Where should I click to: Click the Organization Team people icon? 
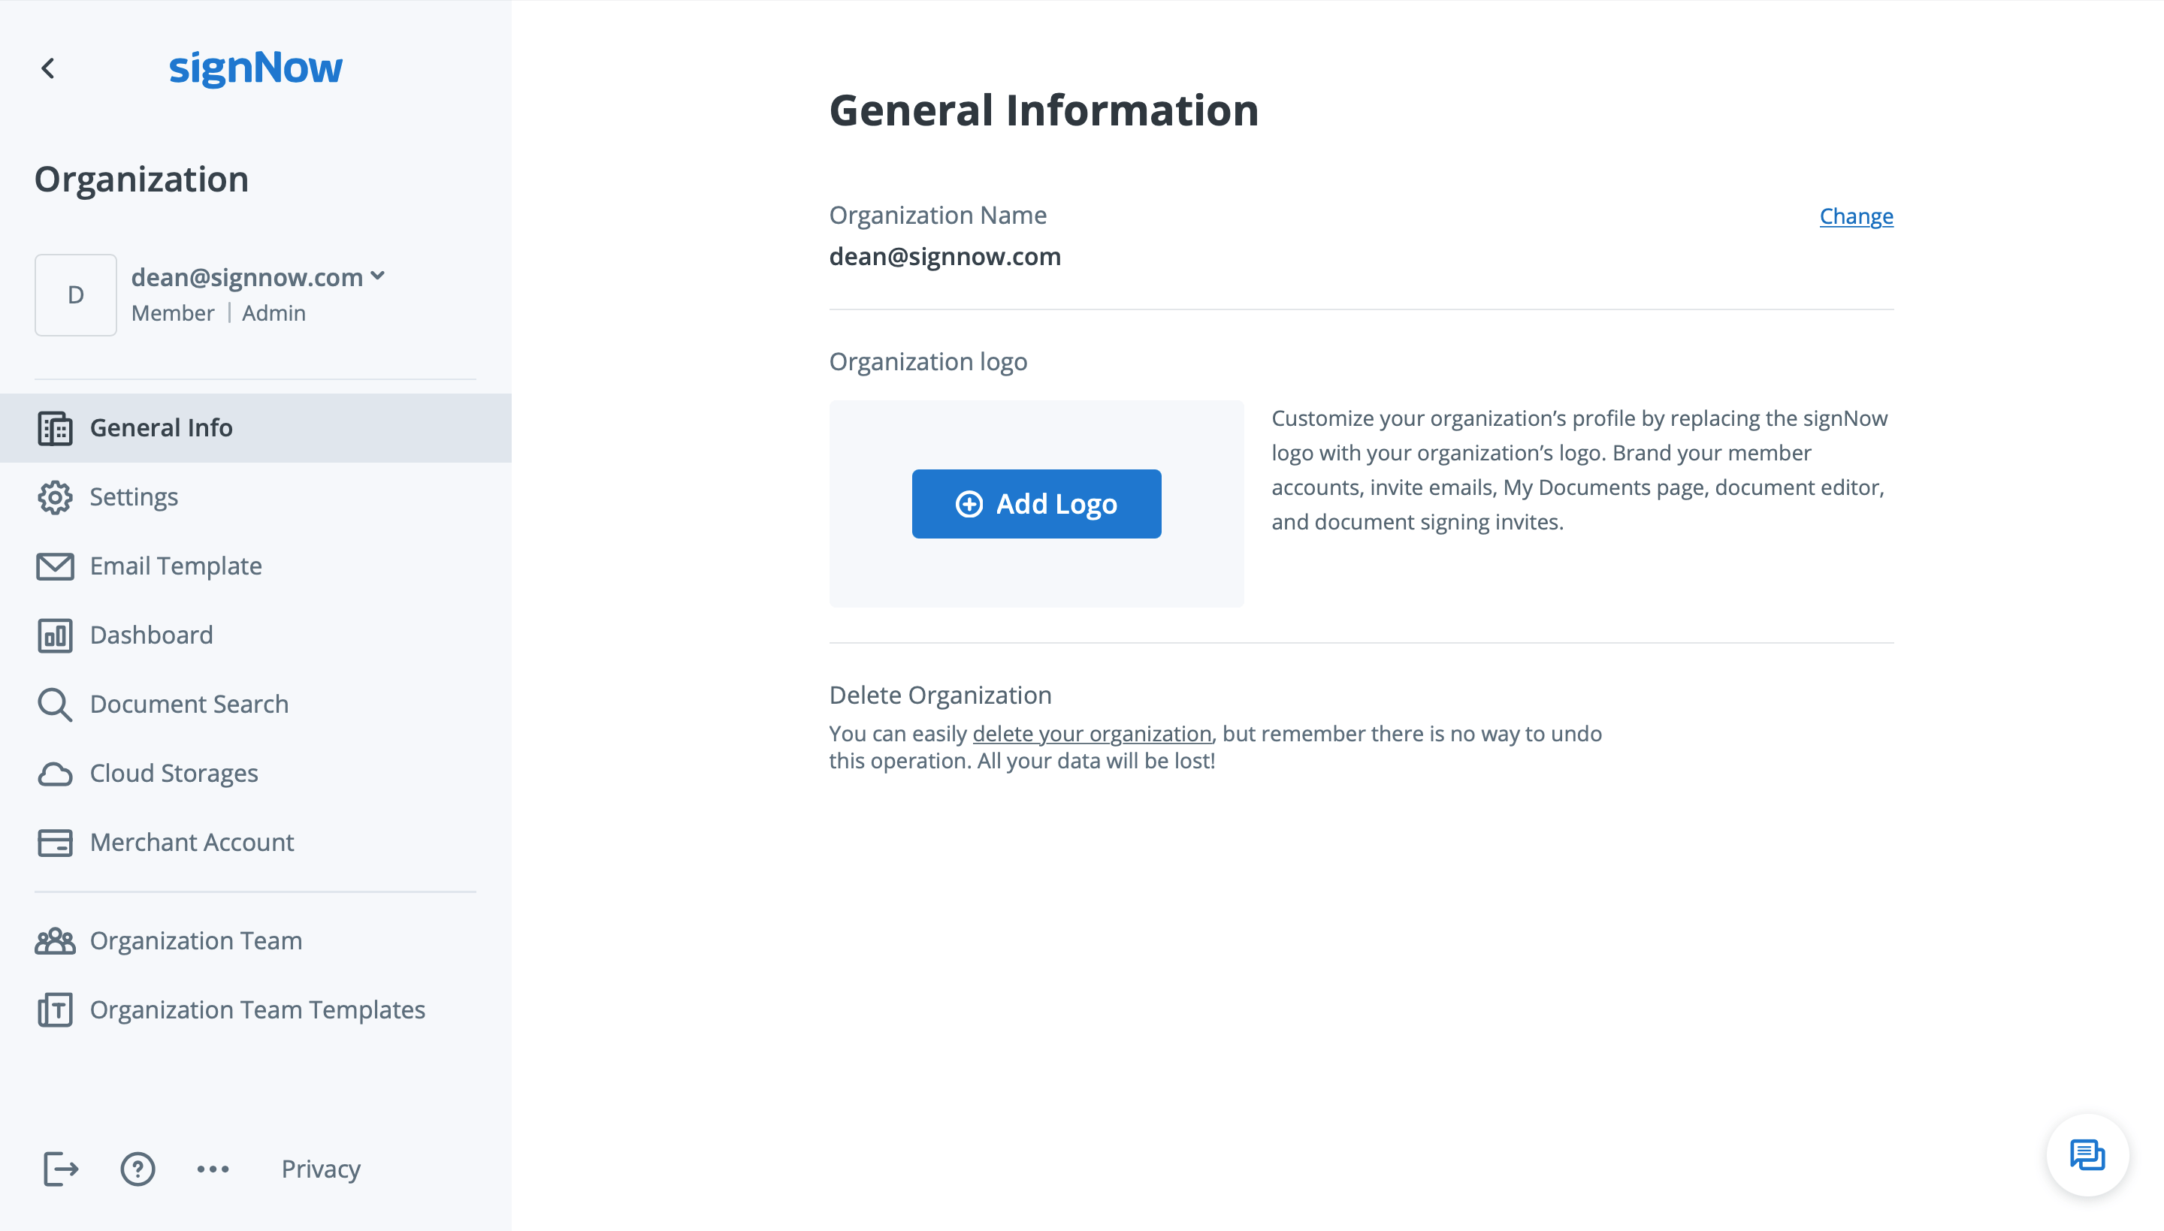[x=54, y=941]
